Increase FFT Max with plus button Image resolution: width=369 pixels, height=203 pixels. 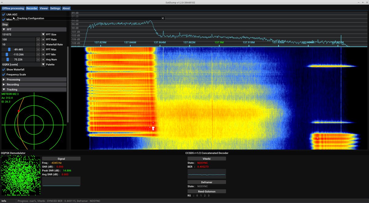(x=43, y=50)
